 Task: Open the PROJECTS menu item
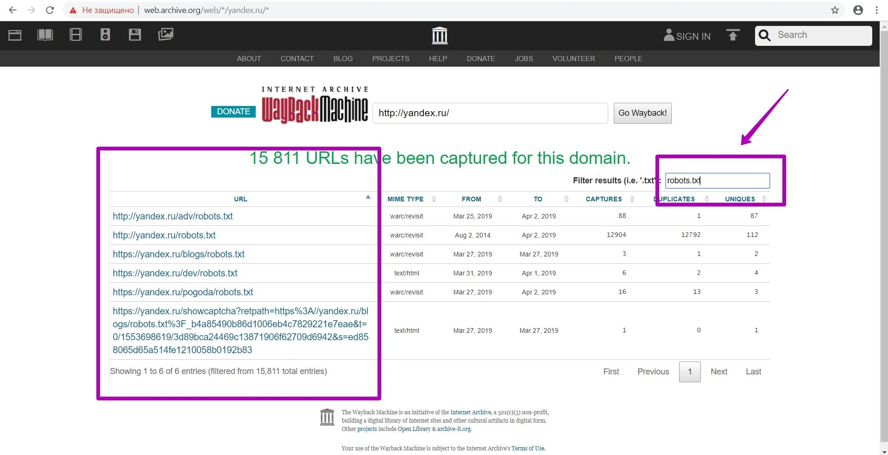[390, 59]
